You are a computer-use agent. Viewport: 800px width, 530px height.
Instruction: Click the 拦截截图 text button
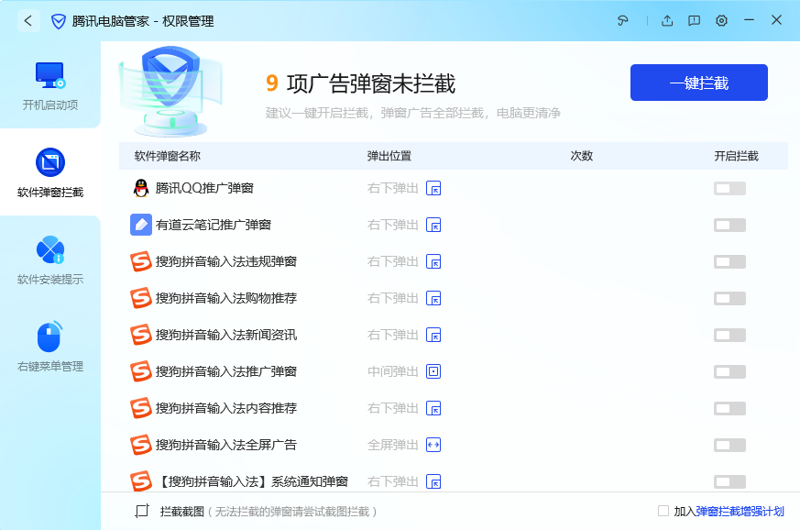(x=182, y=511)
